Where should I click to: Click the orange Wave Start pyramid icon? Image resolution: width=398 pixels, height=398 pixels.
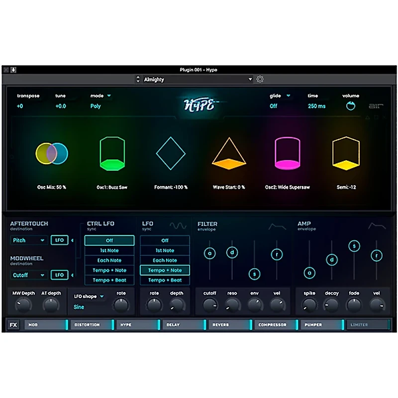click(229, 154)
